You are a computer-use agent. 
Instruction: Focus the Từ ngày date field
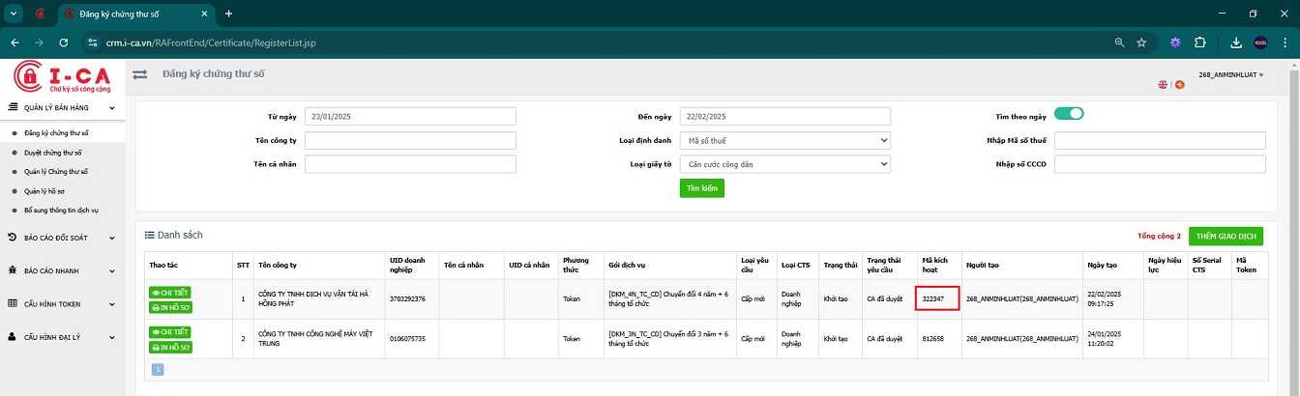click(410, 116)
